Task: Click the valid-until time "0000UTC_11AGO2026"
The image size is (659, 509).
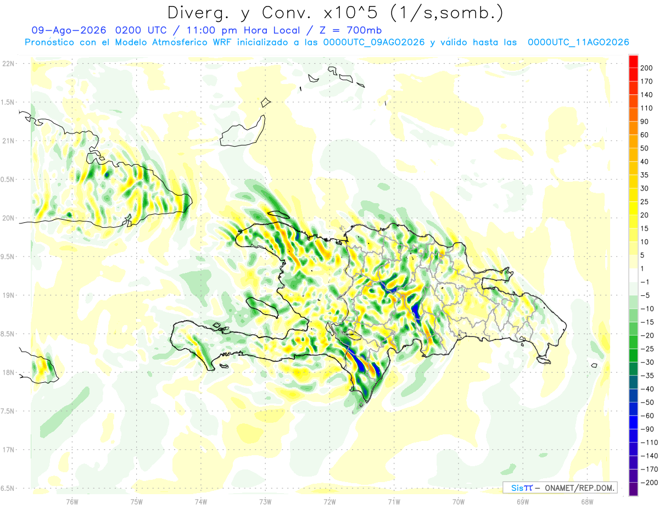Action: pos(578,42)
